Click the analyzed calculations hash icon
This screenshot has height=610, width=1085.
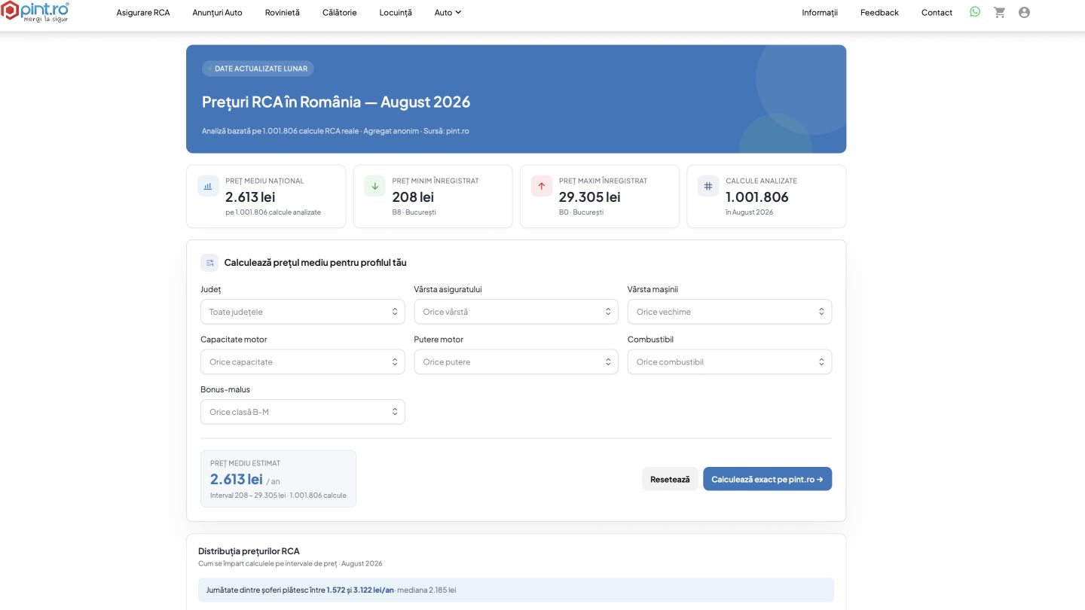(x=708, y=186)
